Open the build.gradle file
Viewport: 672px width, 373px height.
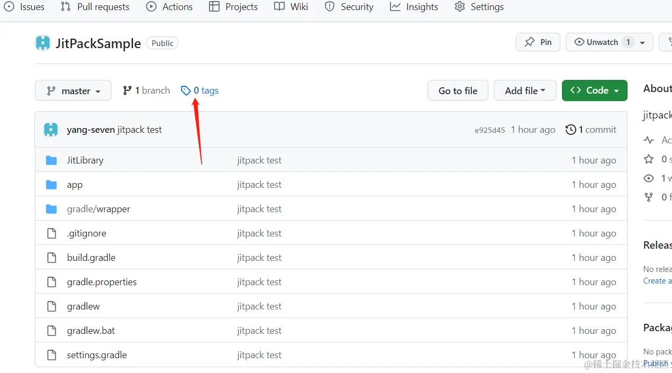(91, 258)
